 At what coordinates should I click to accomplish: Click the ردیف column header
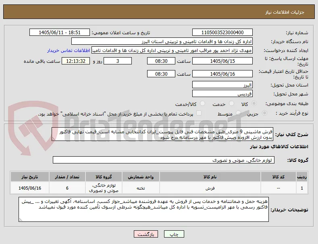pyautogui.click(x=302, y=177)
